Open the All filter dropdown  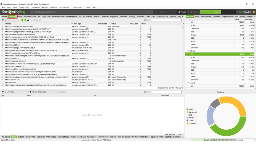10,20
